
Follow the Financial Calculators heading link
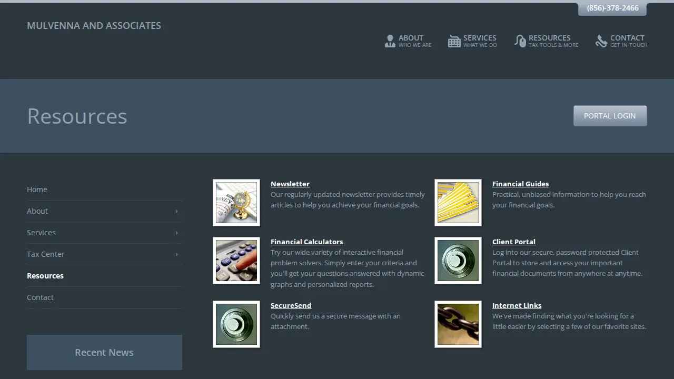click(x=306, y=242)
